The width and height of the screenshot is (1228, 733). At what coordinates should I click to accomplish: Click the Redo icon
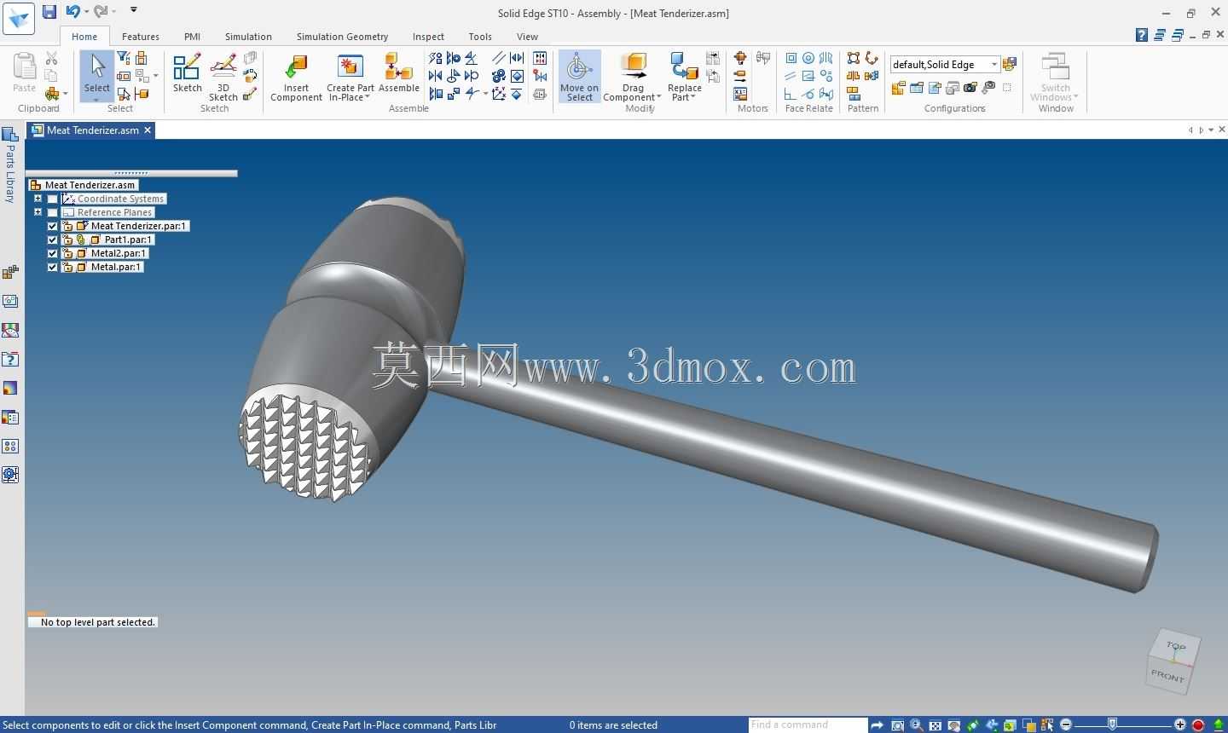pyautogui.click(x=100, y=11)
